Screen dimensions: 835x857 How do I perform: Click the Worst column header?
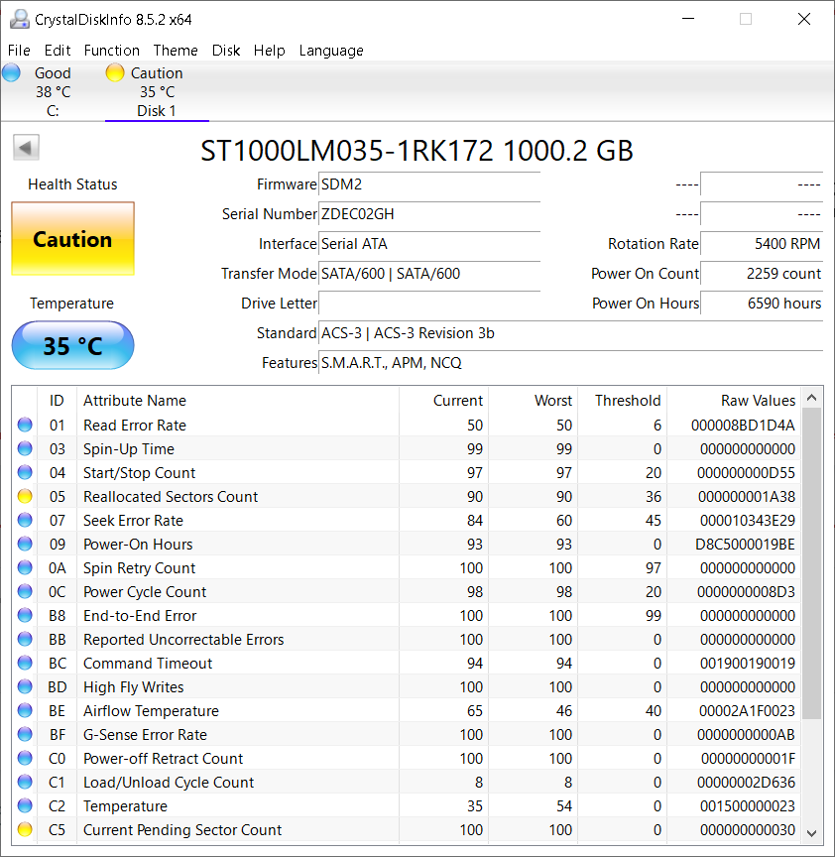533,401
